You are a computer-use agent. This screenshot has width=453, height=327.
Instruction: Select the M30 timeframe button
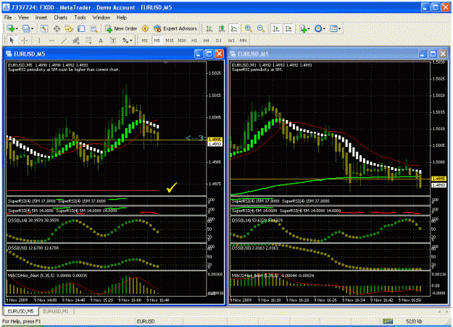tap(182, 41)
